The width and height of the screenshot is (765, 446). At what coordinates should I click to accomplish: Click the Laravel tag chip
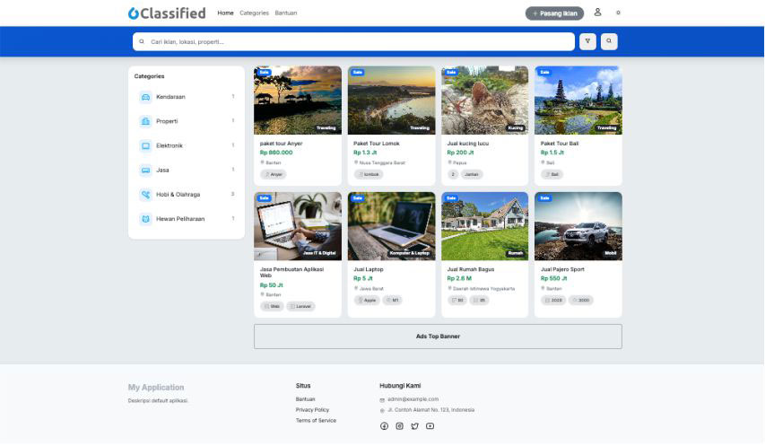300,306
